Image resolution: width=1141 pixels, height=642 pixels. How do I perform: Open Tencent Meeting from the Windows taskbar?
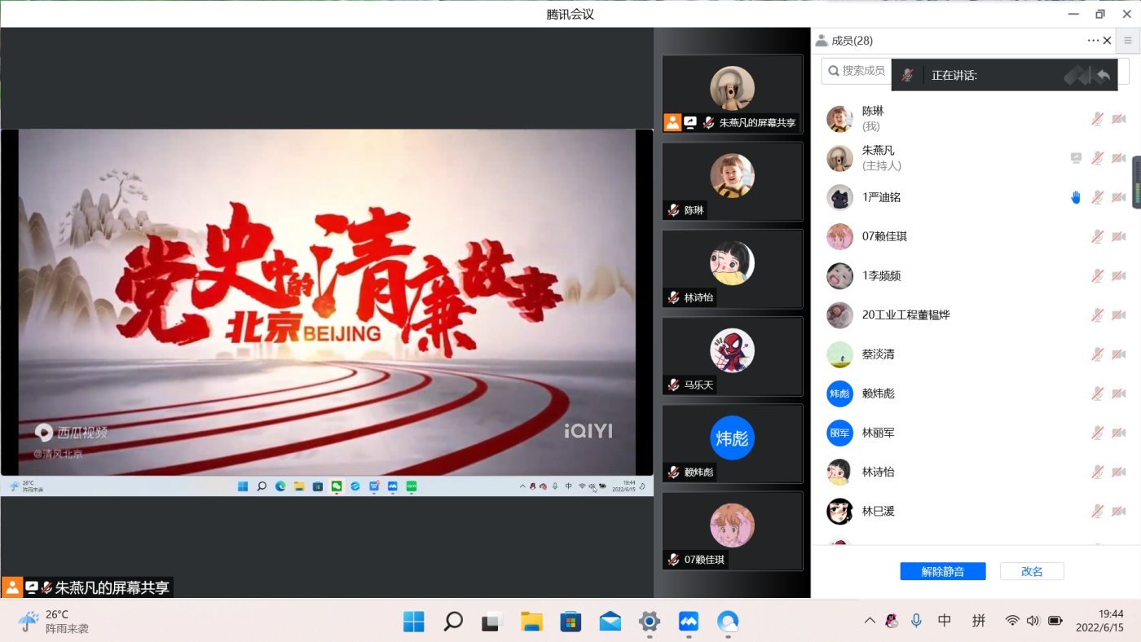pyautogui.click(x=689, y=622)
